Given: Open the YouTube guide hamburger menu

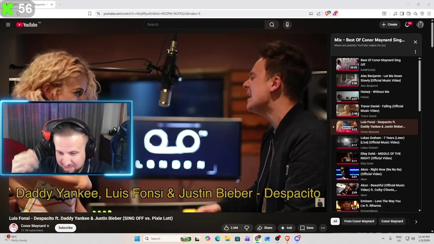Looking at the screenshot, I should pyautogui.click(x=8, y=24).
